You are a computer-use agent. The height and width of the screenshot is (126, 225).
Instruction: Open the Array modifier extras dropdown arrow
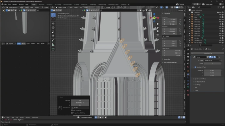(x=217, y=57)
